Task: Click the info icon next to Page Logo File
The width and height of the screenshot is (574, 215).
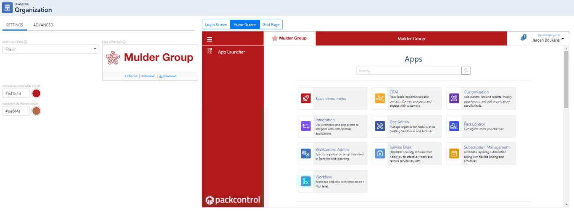Action: [x=124, y=42]
